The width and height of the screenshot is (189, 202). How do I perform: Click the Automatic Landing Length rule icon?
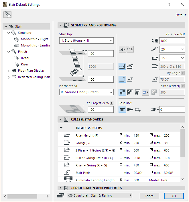click(68, 179)
